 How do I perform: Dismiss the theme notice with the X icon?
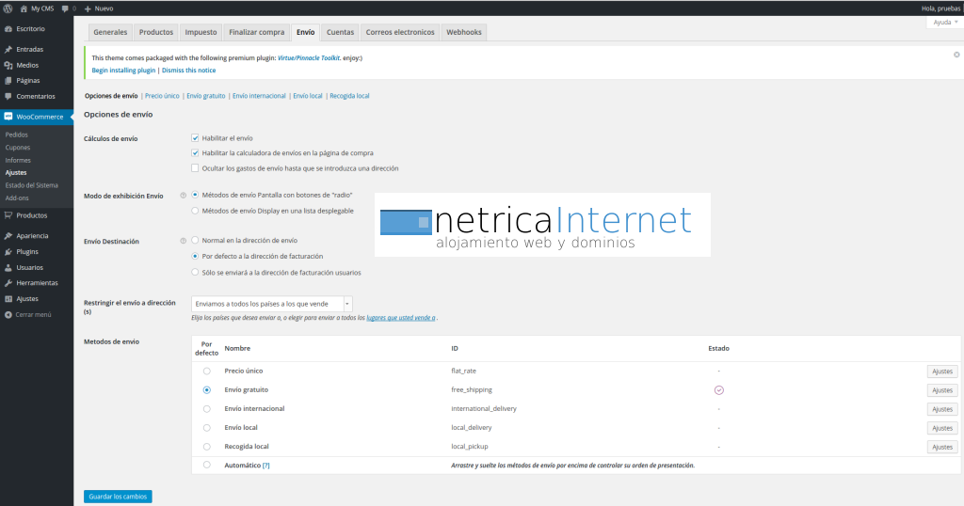point(956,55)
